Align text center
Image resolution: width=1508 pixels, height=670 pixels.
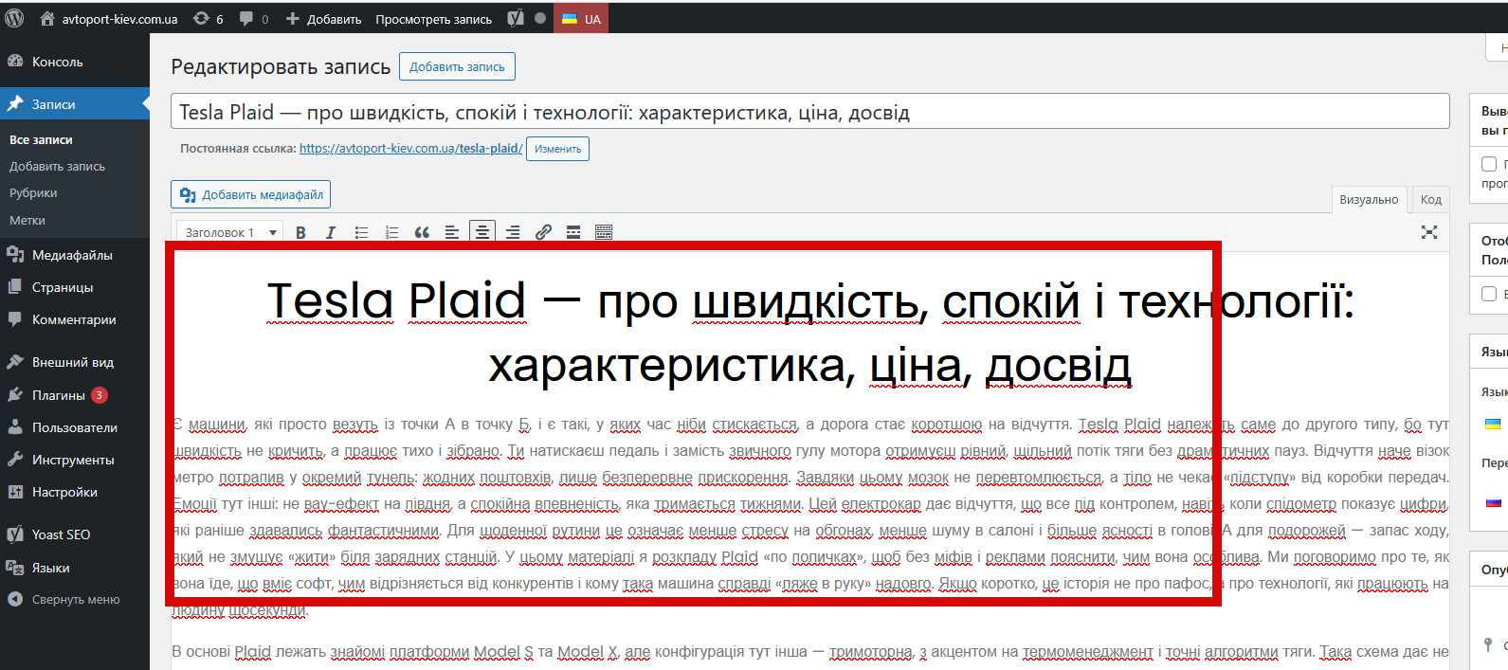click(x=482, y=232)
